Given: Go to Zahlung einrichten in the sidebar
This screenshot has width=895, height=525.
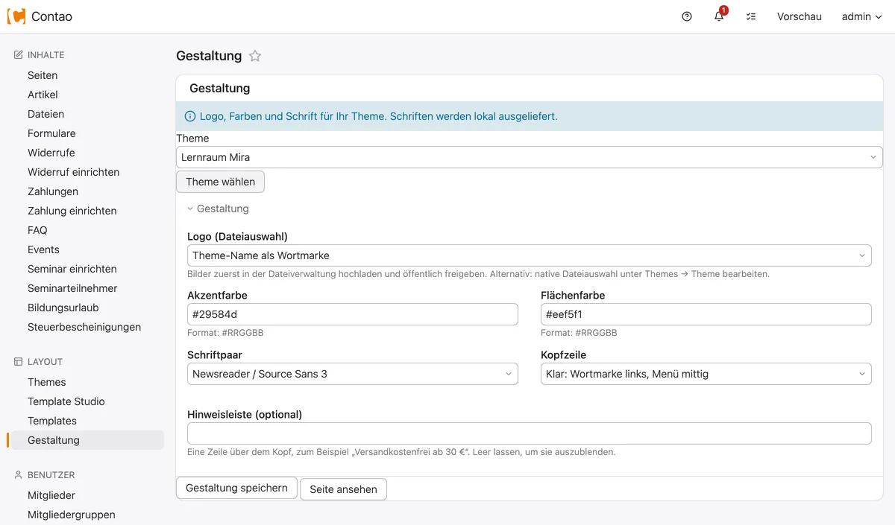Looking at the screenshot, I should [x=72, y=211].
